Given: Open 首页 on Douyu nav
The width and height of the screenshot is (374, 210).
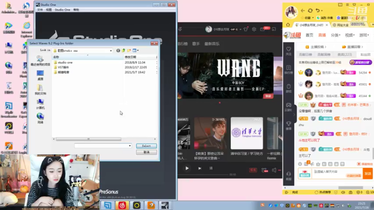Looking at the screenshot, I should tap(309, 35).
